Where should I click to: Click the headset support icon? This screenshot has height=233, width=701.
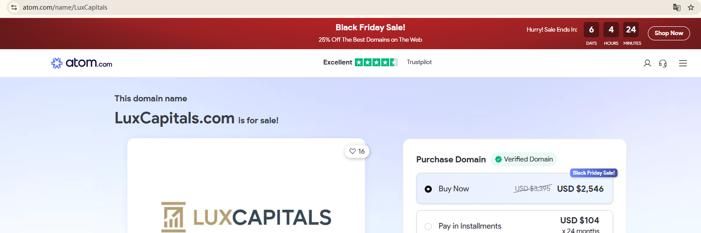point(663,64)
